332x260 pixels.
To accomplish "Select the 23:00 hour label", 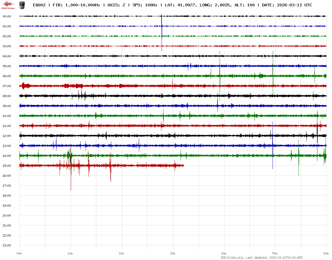I will [7, 245].
